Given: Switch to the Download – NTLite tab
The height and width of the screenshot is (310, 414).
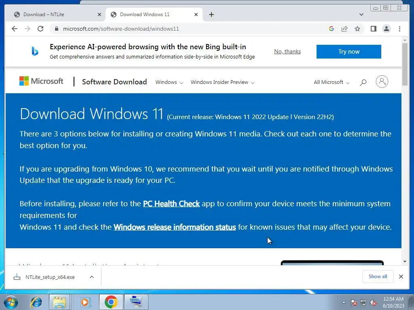Looking at the screenshot, I should (x=56, y=15).
